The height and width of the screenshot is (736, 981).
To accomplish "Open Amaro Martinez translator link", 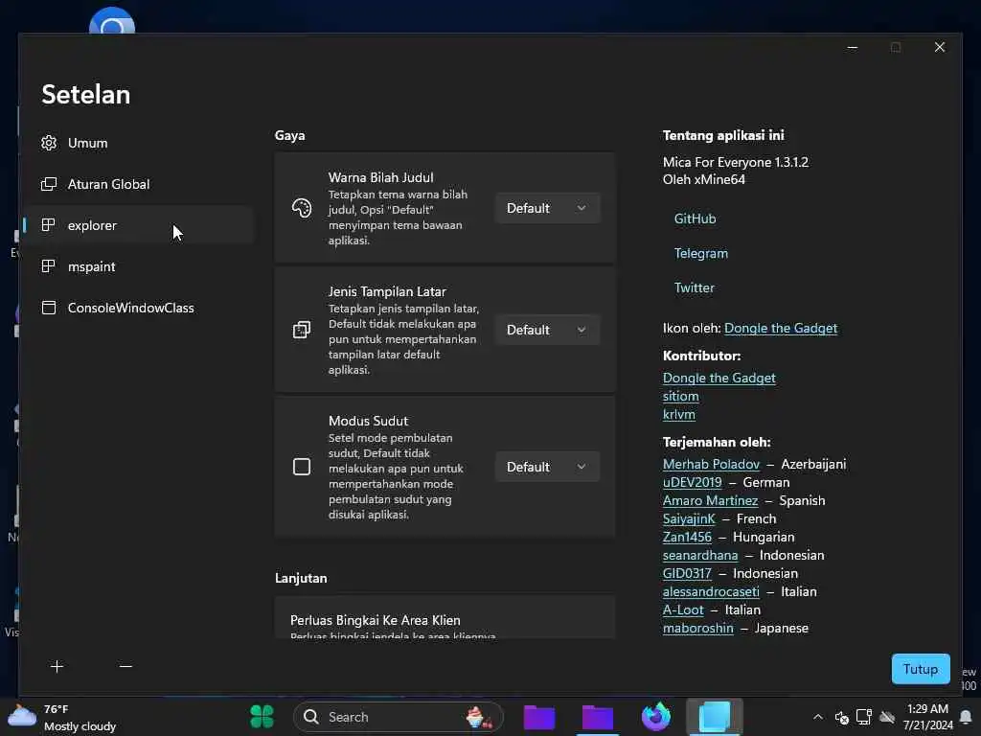I will click(710, 500).
